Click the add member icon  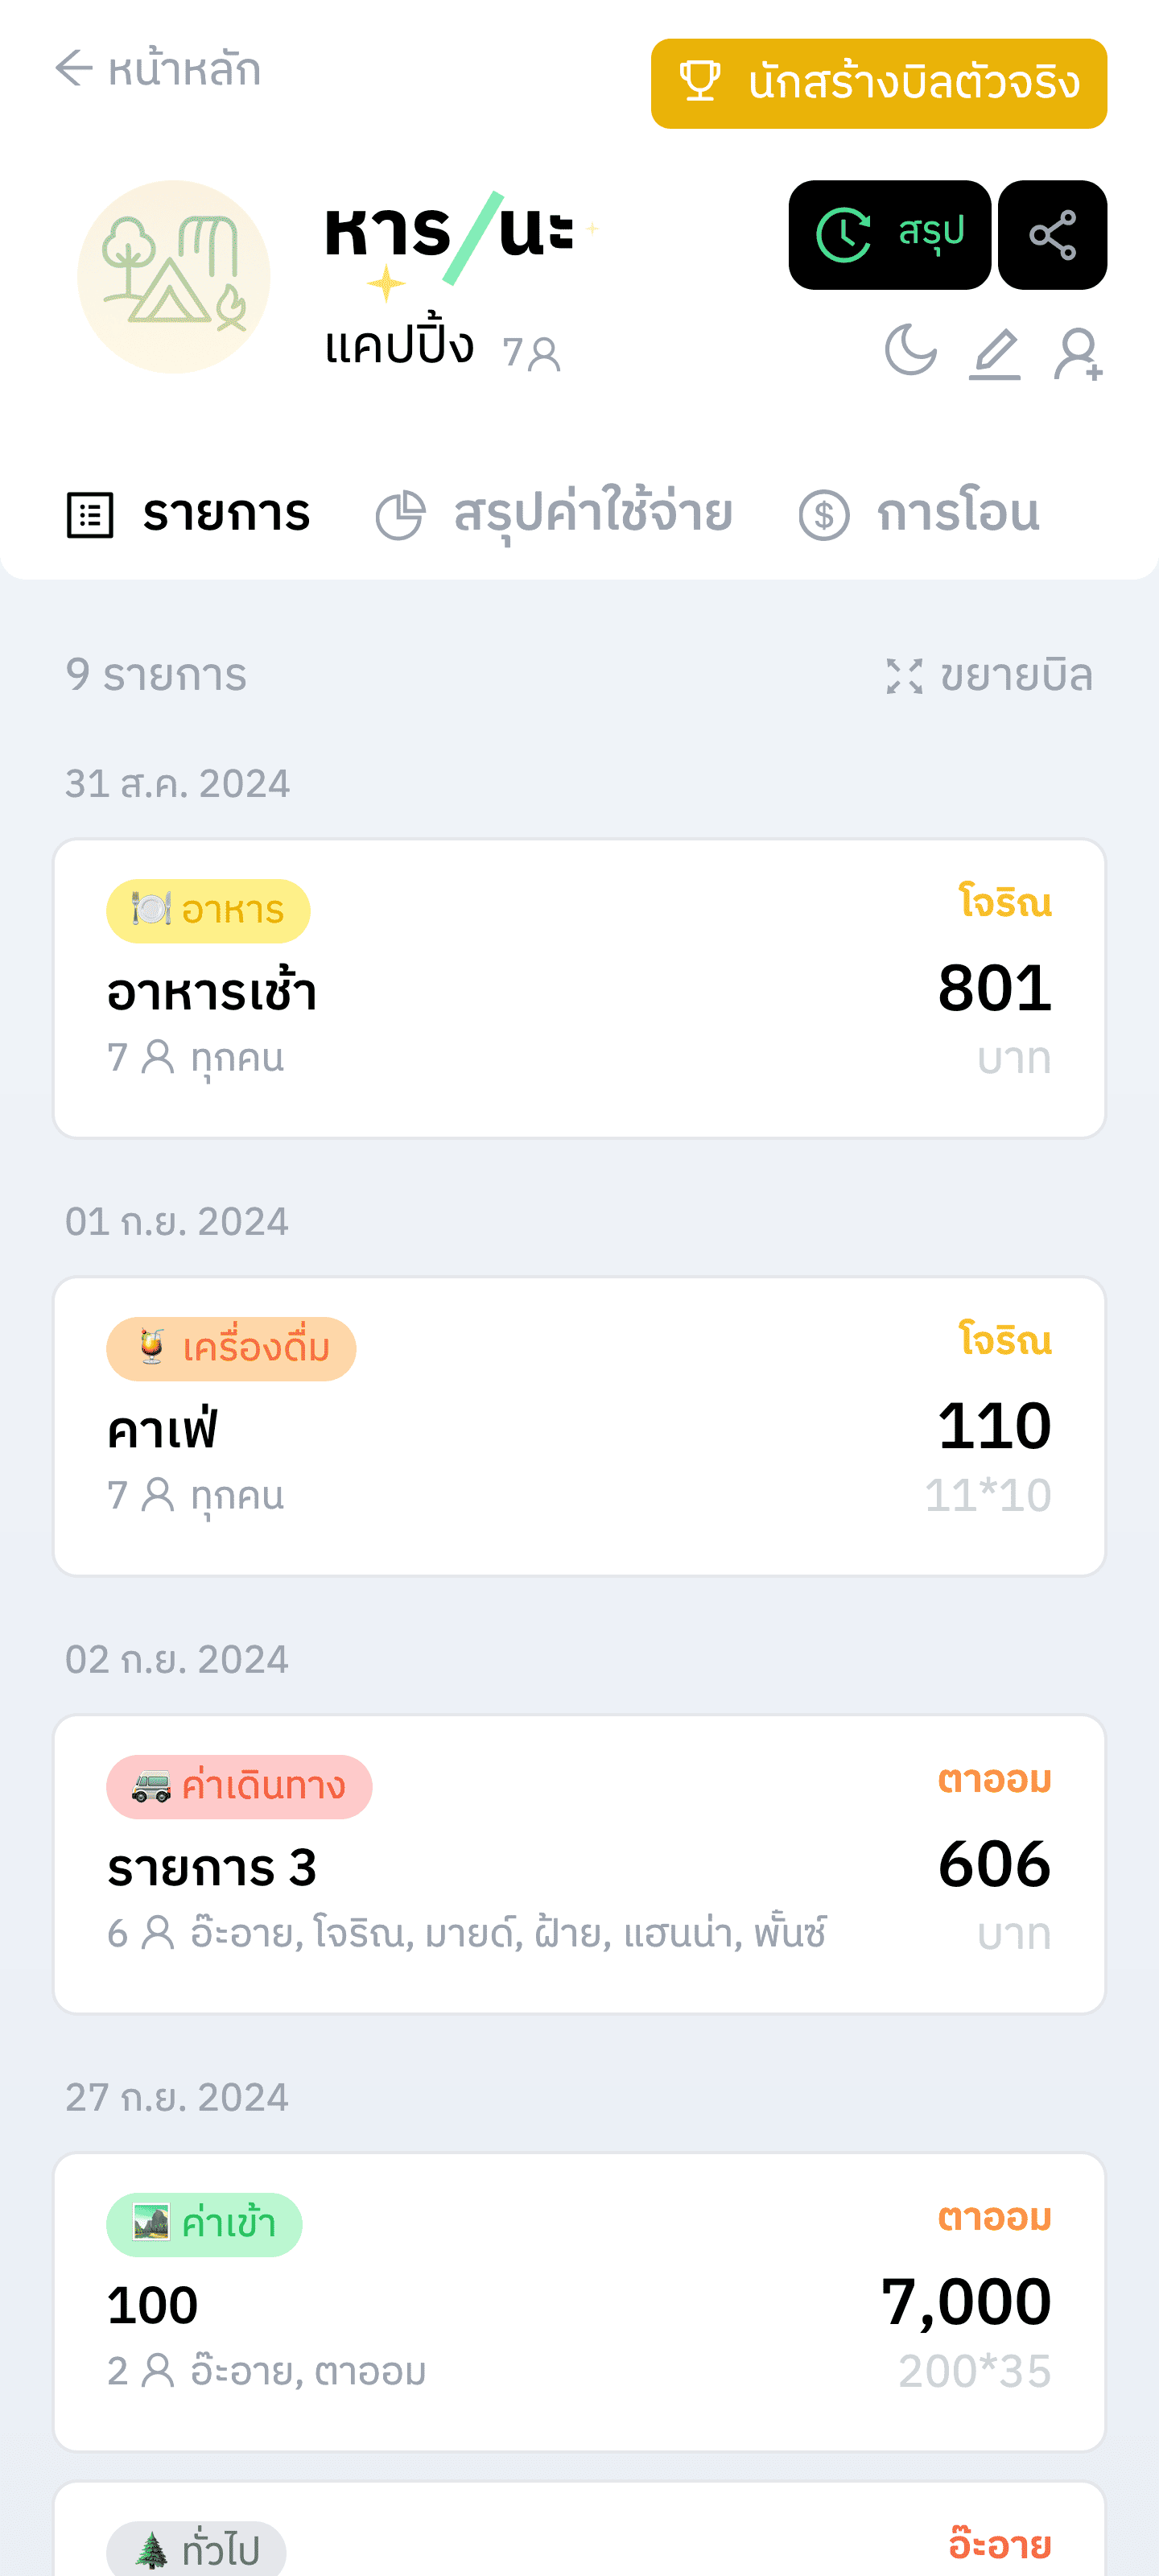coord(1078,353)
